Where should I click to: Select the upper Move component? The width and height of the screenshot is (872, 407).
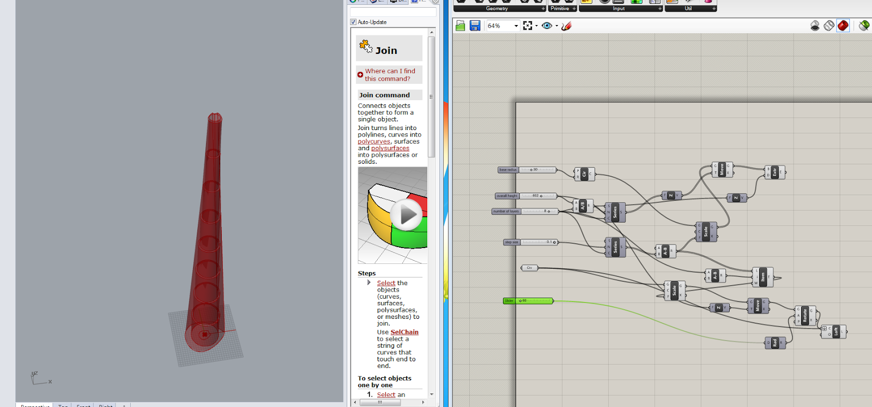[723, 170]
